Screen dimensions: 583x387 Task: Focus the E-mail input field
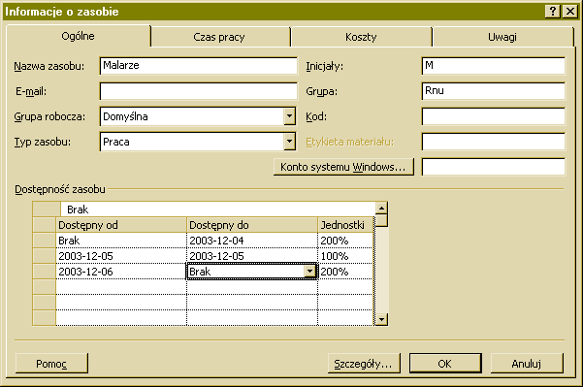(x=199, y=91)
